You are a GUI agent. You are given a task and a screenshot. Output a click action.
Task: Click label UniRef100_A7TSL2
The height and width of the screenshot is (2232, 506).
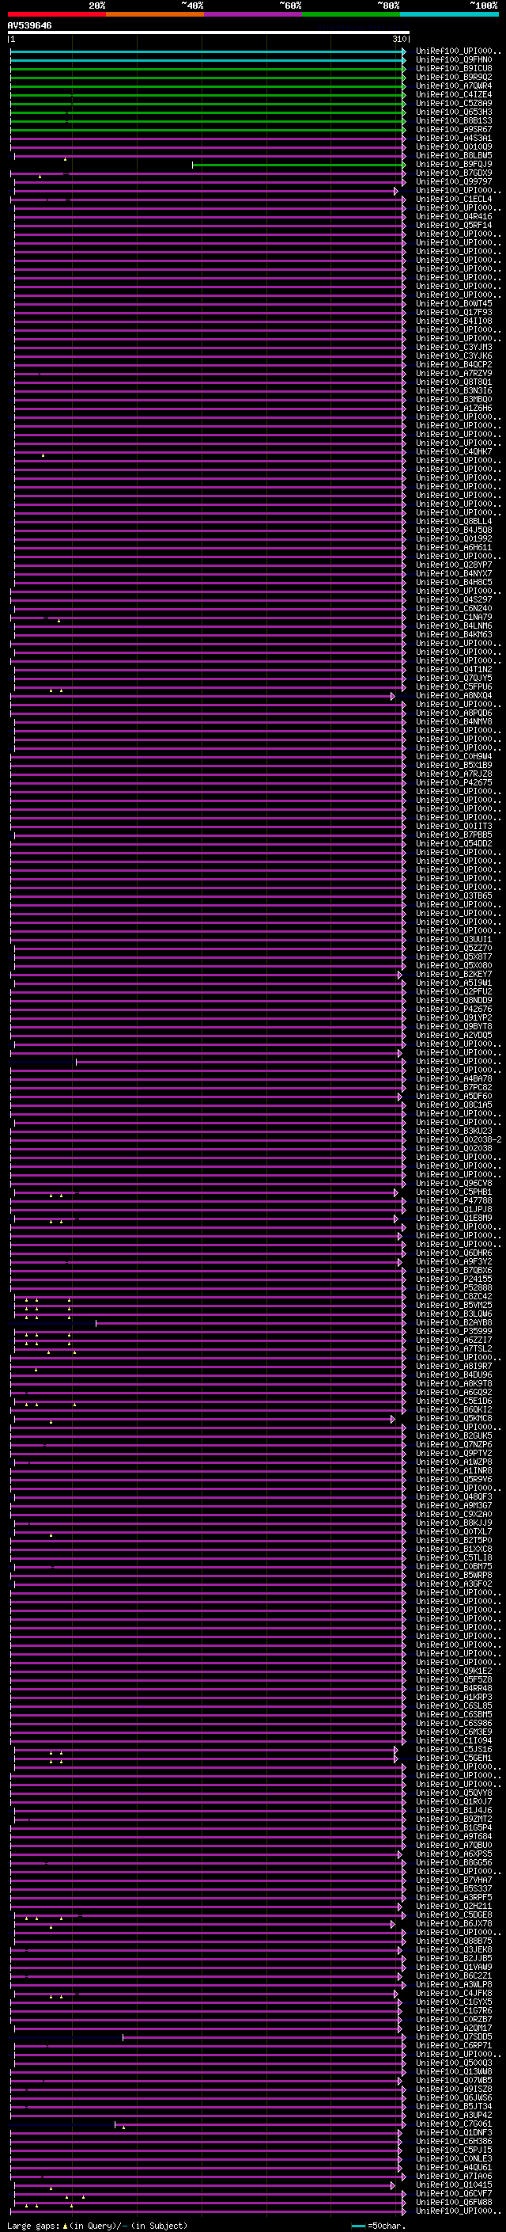click(454, 1348)
